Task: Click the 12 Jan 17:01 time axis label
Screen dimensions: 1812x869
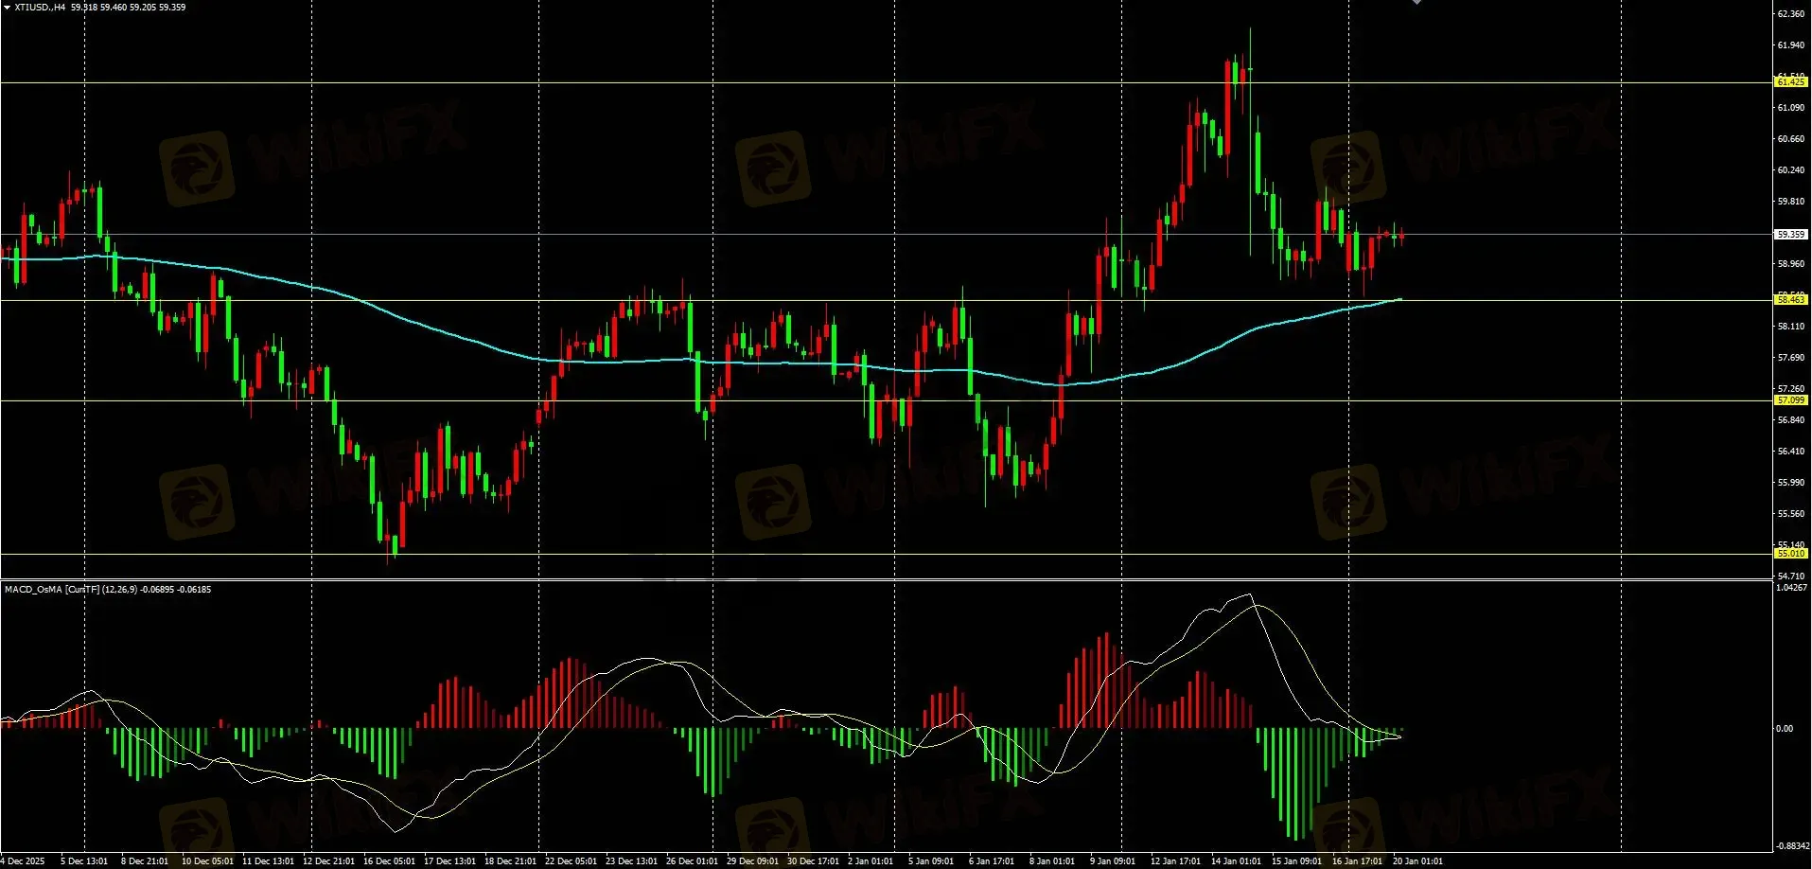Action: click(1175, 861)
